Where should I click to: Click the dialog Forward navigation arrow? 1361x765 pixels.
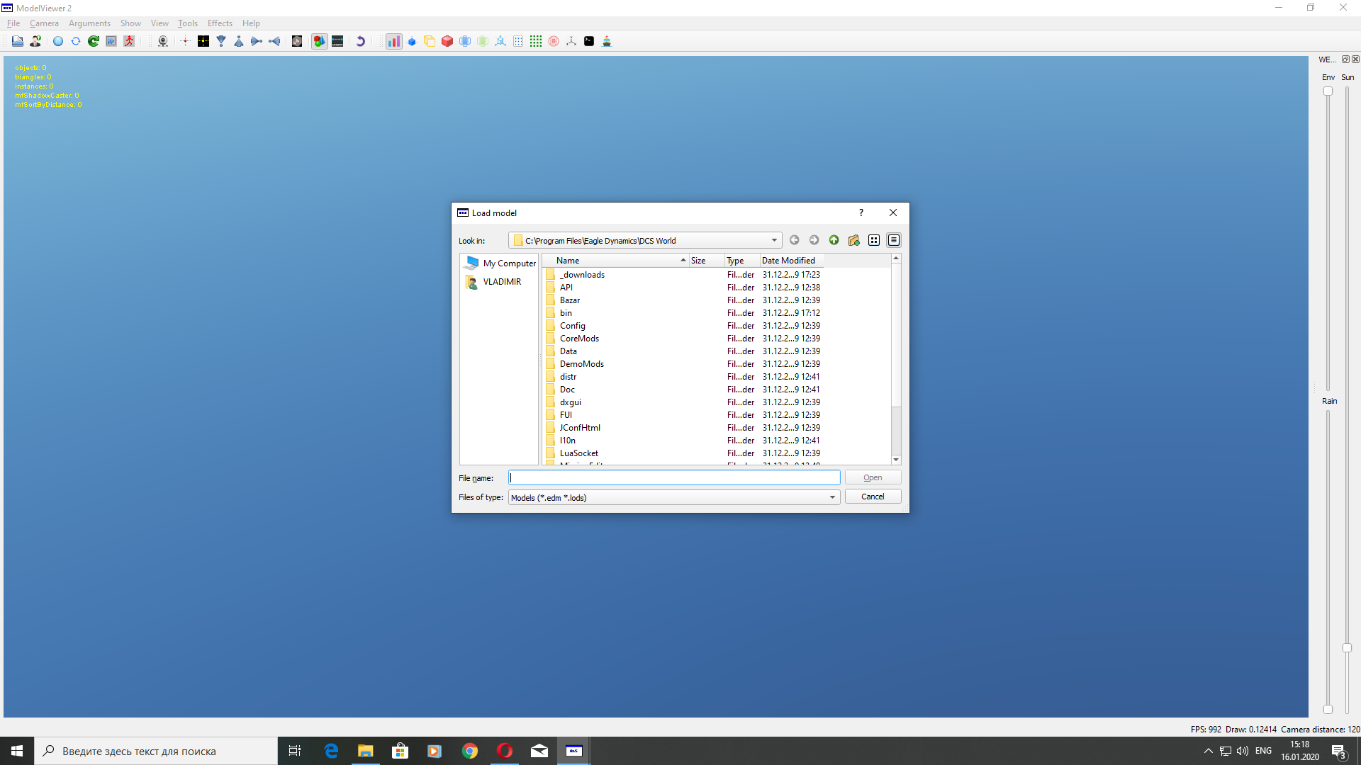coord(814,240)
